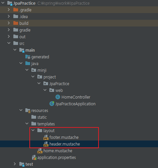Select the resources folder label
The height and width of the screenshot is (168, 158).
click(40, 111)
